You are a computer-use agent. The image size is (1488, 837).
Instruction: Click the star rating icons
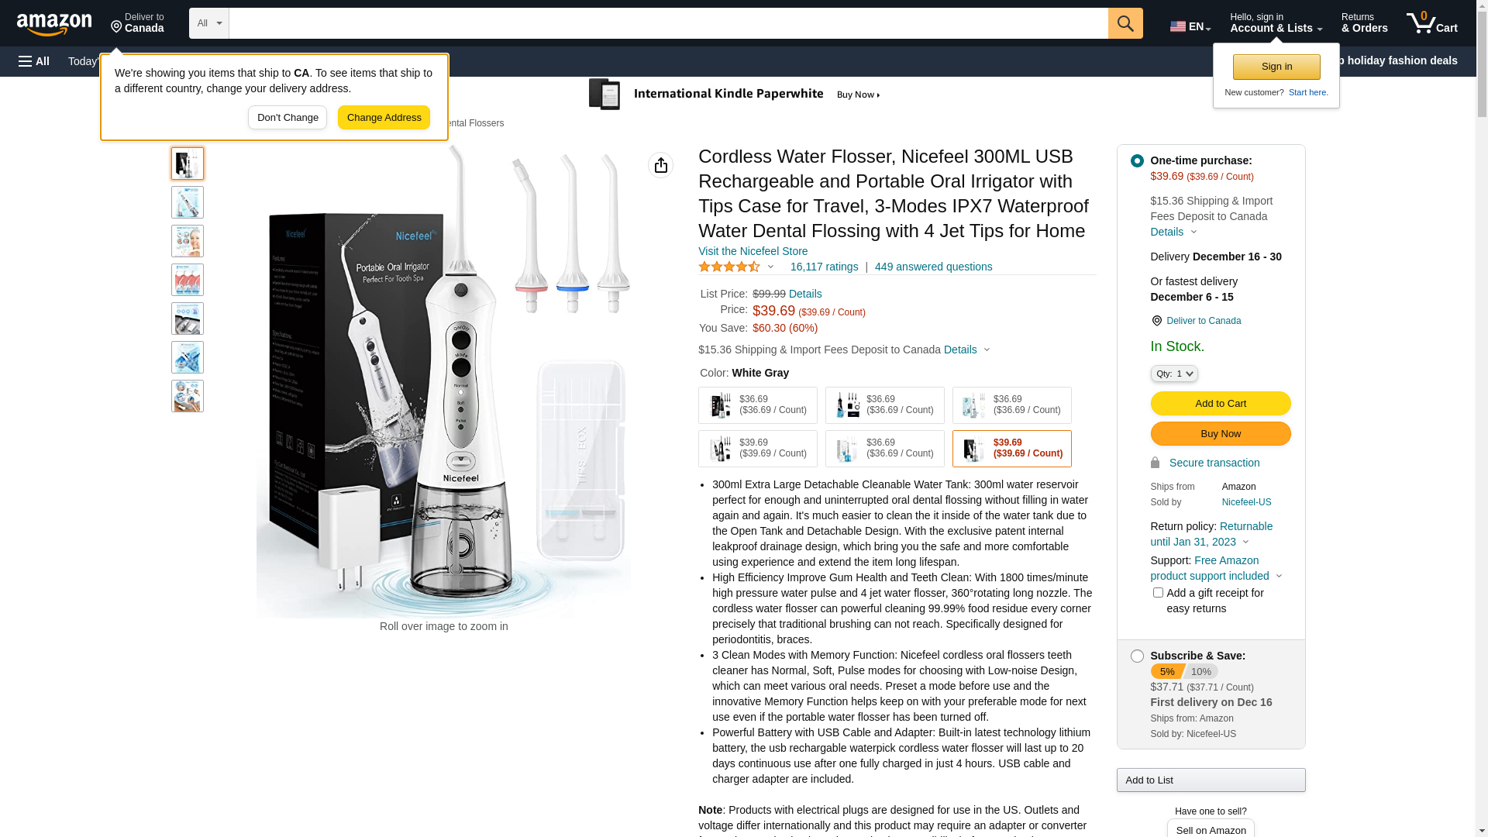point(729,267)
